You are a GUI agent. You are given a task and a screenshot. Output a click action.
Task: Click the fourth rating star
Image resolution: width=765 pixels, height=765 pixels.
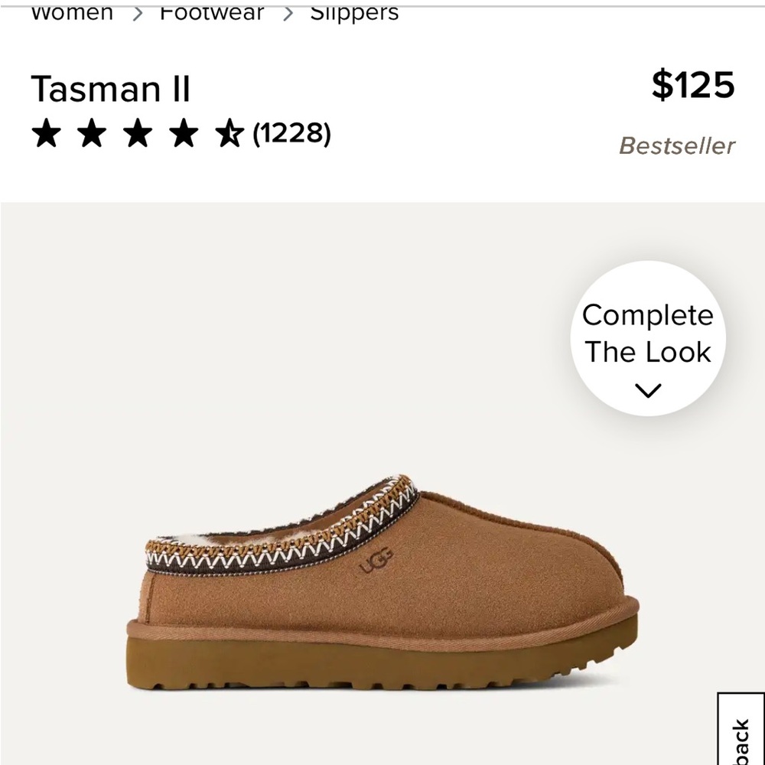181,134
